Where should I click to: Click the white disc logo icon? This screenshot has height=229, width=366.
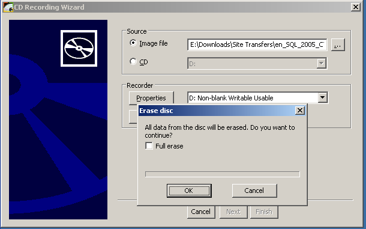79,49
